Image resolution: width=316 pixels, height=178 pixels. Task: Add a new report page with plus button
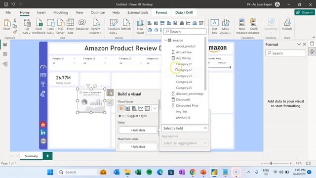point(47,156)
